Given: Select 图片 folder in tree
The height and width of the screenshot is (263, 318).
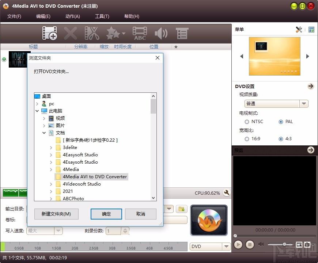Looking at the screenshot, I should pos(60,126).
